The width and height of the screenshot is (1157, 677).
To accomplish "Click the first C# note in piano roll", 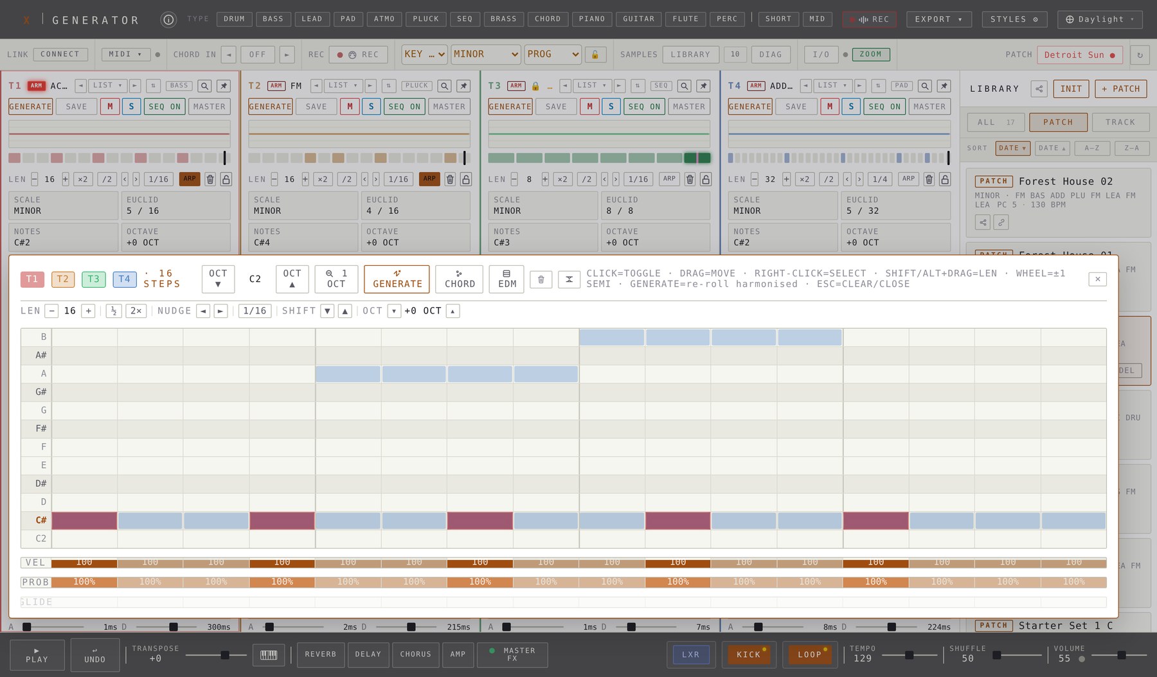I will pos(84,520).
